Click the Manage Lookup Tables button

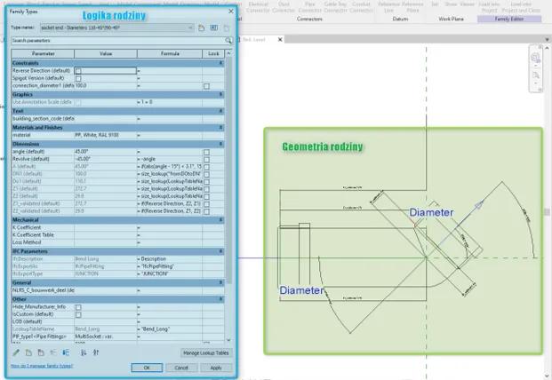click(205, 353)
